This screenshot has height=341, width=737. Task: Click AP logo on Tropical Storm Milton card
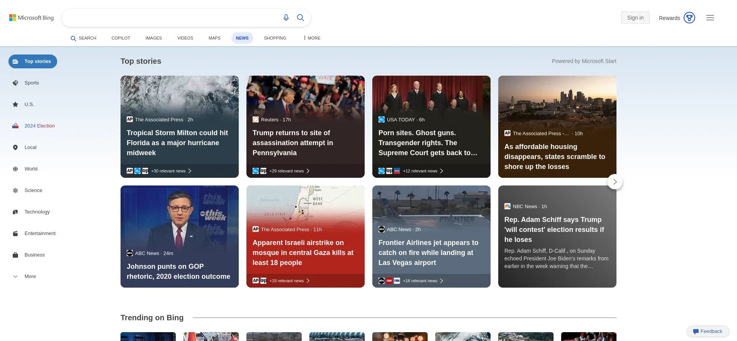[x=130, y=119]
